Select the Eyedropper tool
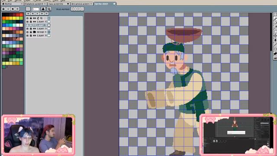This screenshot has width=277, height=156. click(275, 27)
